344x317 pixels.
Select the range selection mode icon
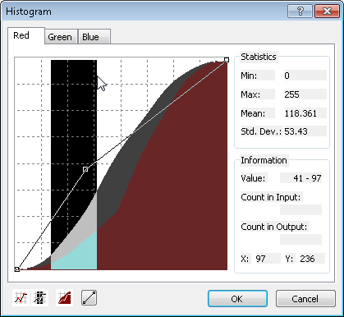coord(40,297)
